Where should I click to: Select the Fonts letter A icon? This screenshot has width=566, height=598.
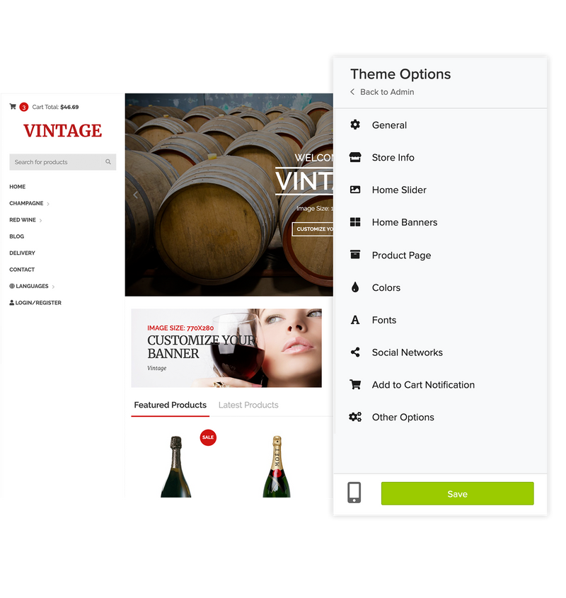tap(355, 320)
